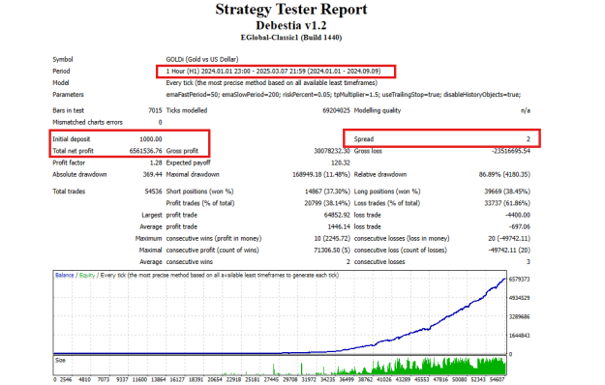Select consecutive loss value '-49742.11 (20)'

[509, 251]
